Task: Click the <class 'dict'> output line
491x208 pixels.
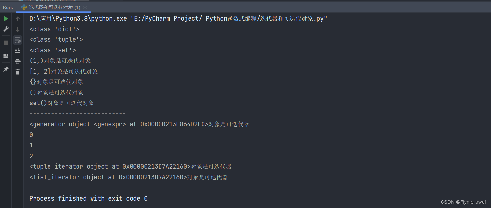Action: (x=54, y=29)
